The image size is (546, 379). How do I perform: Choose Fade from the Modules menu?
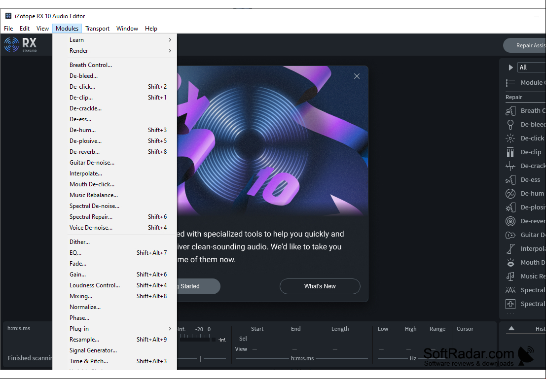[114, 264]
